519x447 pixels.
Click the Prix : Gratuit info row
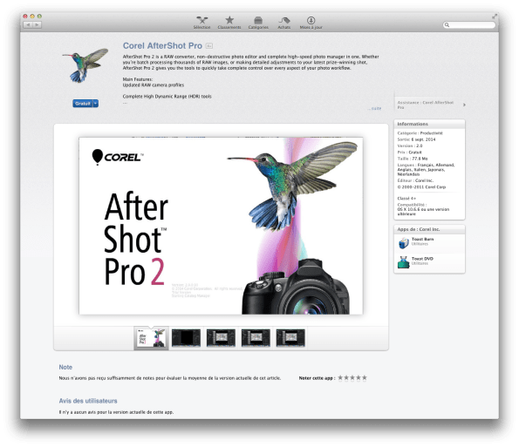pyautogui.click(x=409, y=152)
